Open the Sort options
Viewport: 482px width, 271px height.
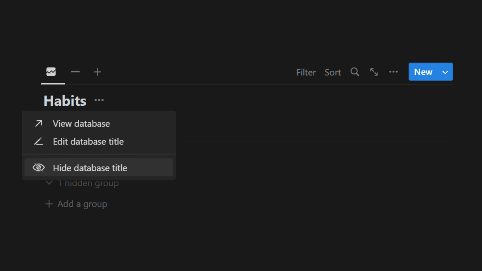click(333, 72)
